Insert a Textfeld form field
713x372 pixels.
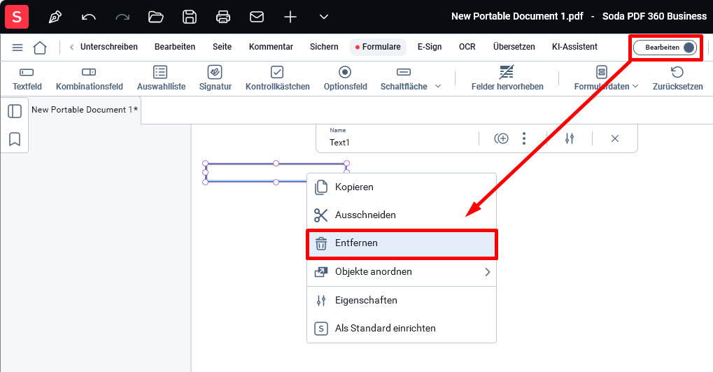click(x=27, y=78)
